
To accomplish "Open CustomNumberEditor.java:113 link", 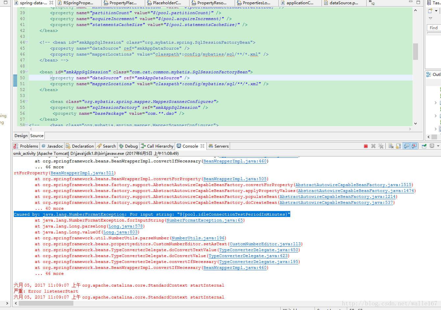I will (x=265, y=244).
